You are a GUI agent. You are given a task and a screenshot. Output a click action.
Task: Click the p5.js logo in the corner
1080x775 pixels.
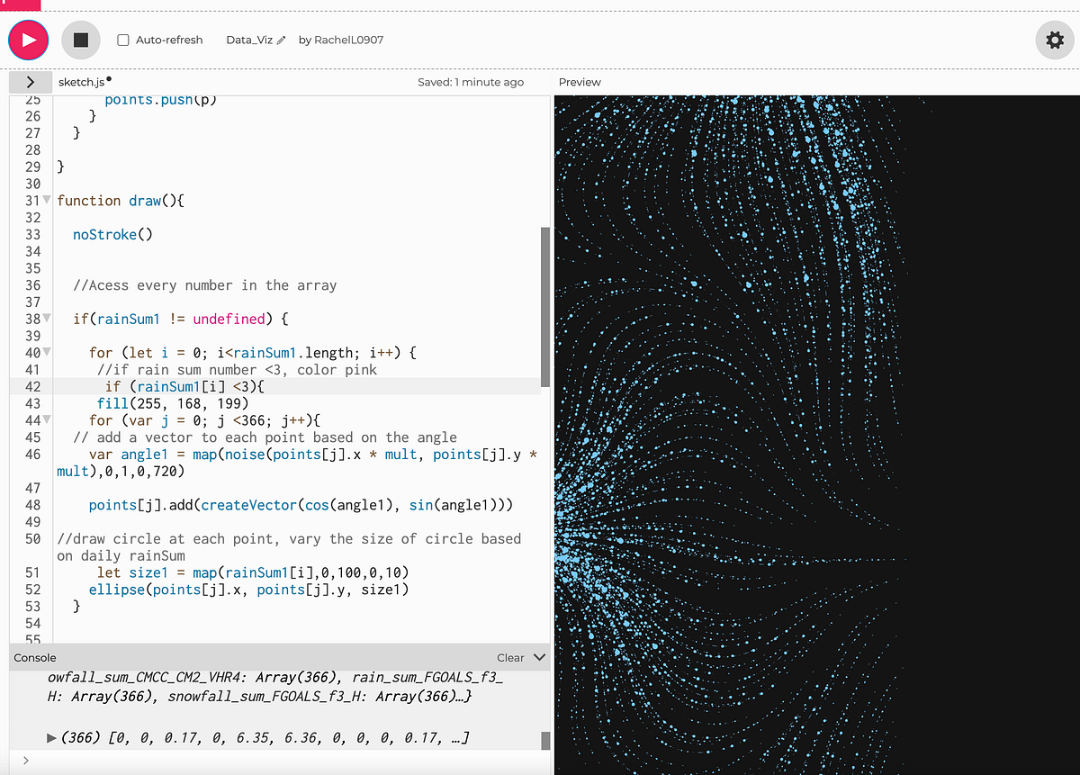tap(20, 7)
